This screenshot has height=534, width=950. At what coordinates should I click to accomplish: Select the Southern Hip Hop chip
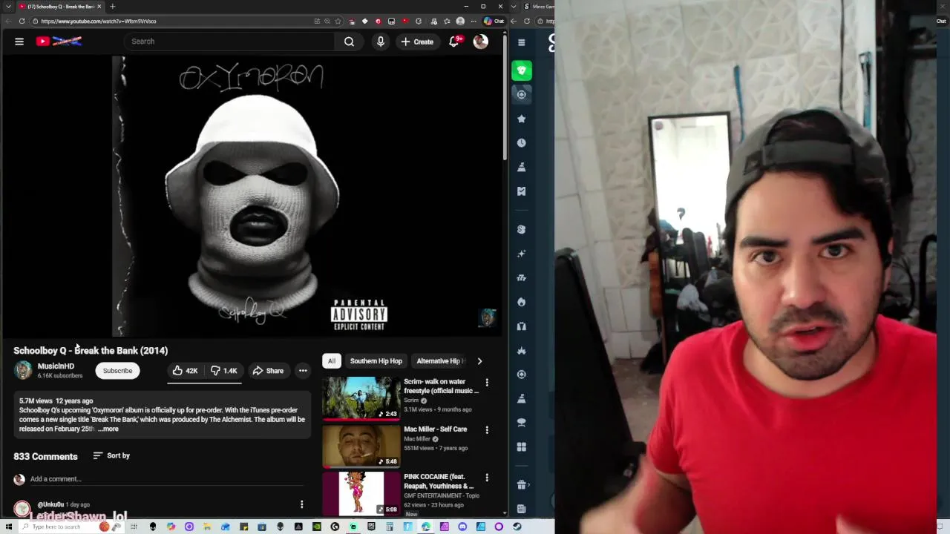tap(376, 361)
